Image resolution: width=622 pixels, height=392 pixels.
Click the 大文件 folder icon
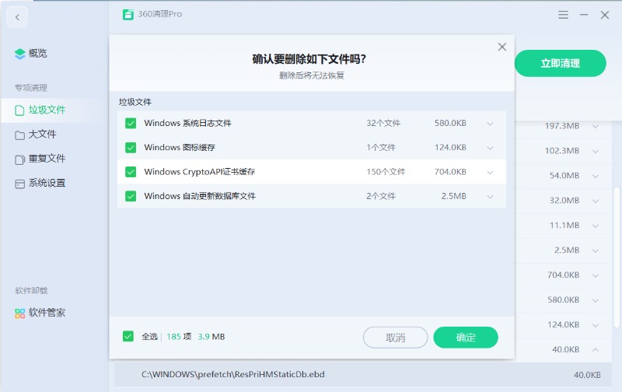(19, 135)
